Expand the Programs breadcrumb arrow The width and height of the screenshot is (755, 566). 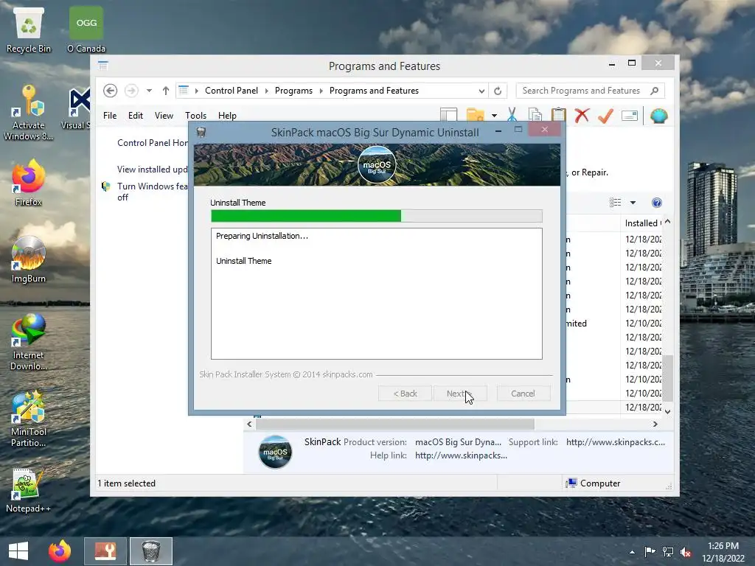[321, 91]
